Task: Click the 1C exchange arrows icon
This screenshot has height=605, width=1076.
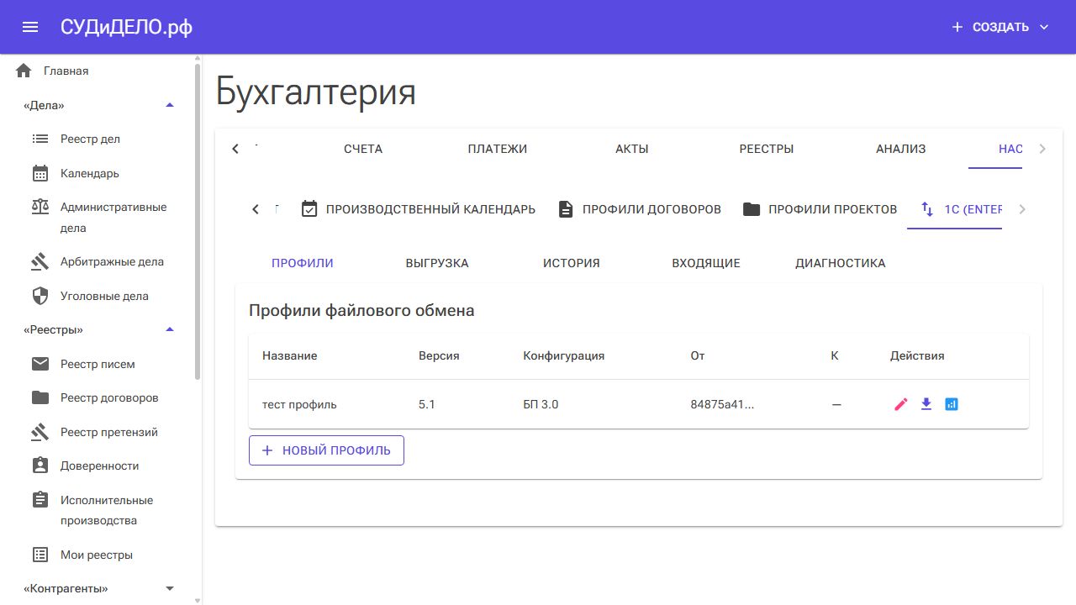Action: 927,208
